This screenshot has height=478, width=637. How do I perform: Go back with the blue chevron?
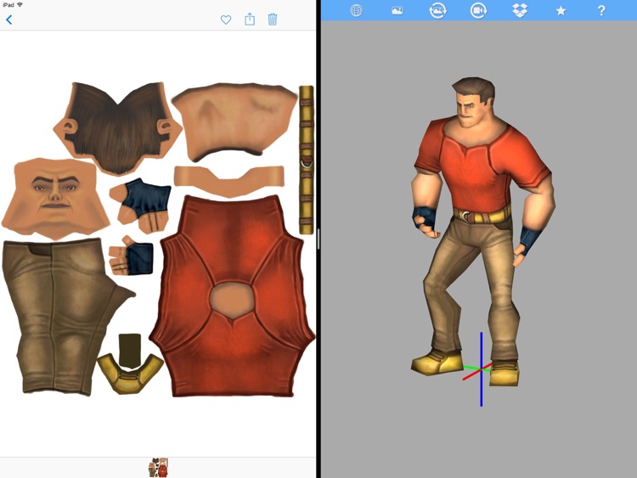(x=9, y=20)
